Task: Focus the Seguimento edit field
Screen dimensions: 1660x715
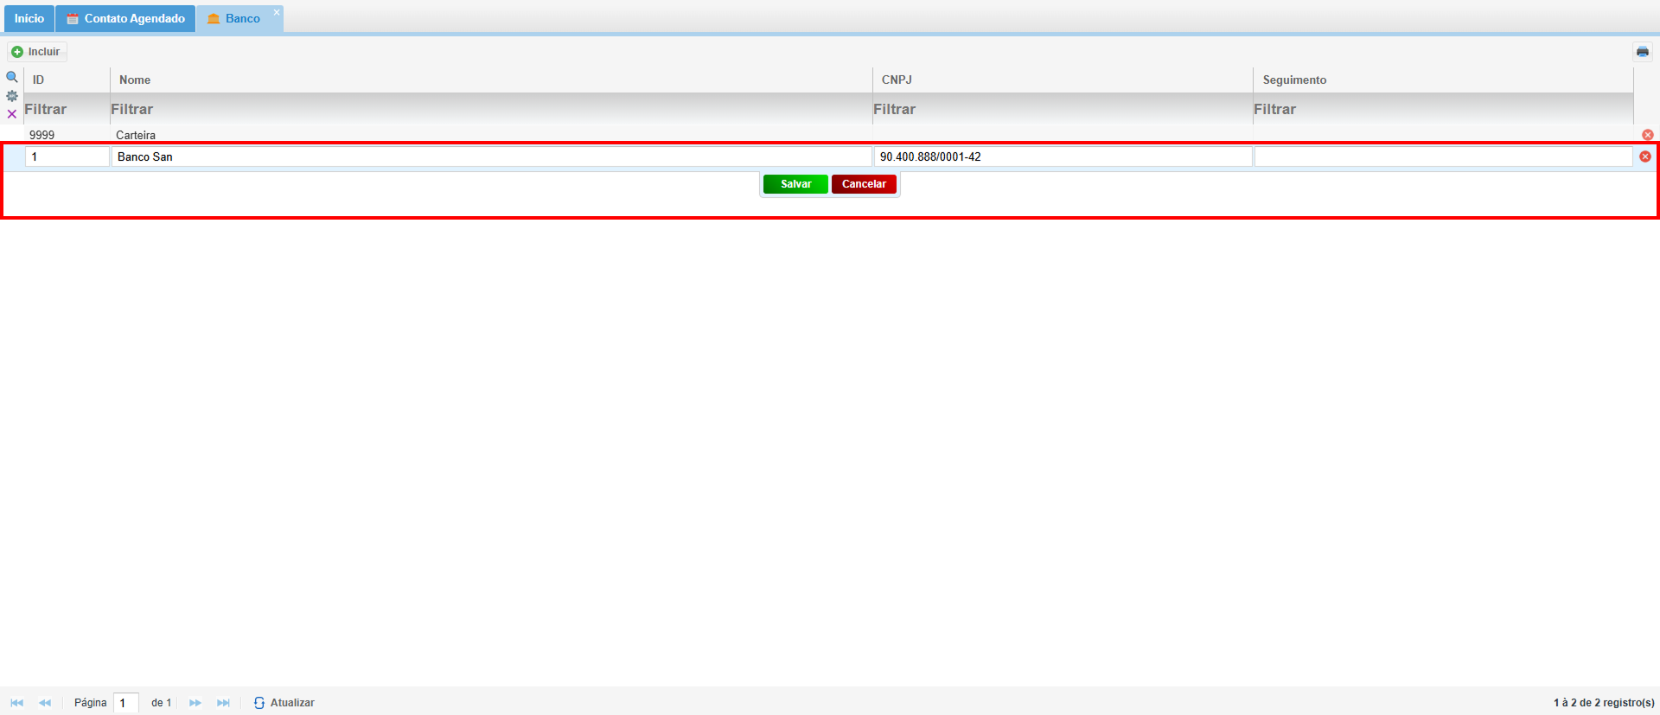Action: pos(1443,156)
